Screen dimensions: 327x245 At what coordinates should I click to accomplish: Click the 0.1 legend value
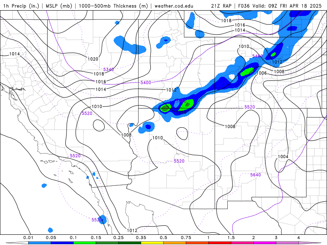pyautogui.click(x=73, y=238)
